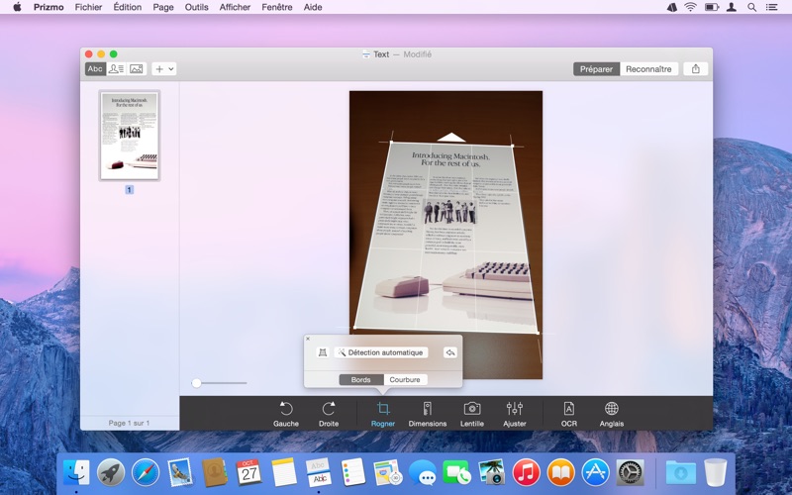Click the OCR tool
This screenshot has width=792, height=495.
568,414
